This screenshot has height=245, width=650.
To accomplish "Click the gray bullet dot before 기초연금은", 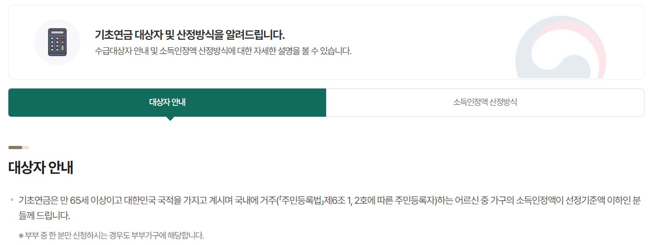I will click(12, 201).
